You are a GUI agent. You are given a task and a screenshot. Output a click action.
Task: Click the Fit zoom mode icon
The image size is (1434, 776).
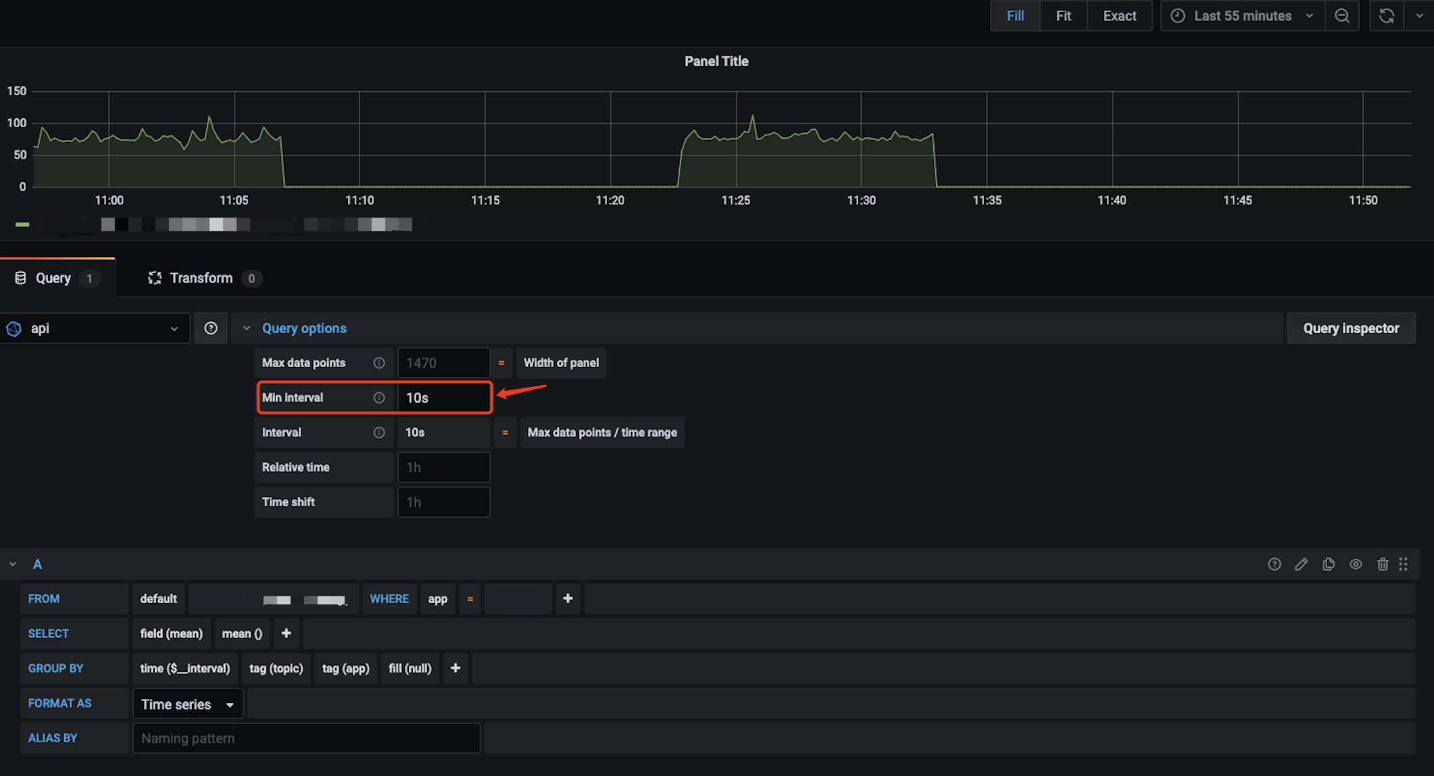(1063, 16)
